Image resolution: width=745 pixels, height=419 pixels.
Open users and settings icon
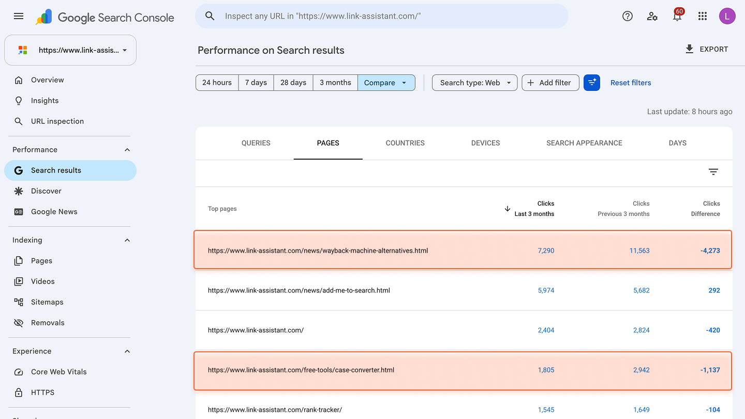(652, 16)
